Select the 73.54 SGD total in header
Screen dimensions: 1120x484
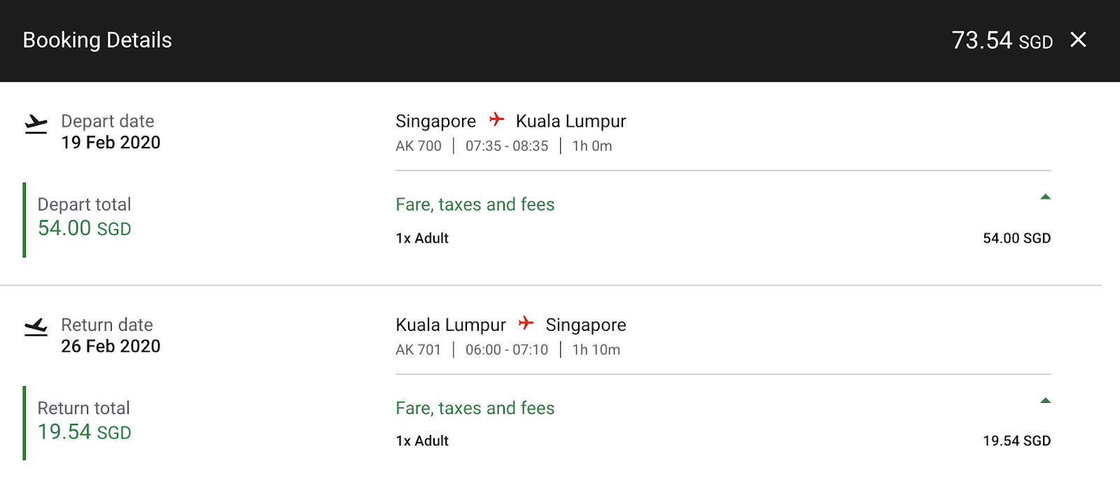pos(1002,41)
